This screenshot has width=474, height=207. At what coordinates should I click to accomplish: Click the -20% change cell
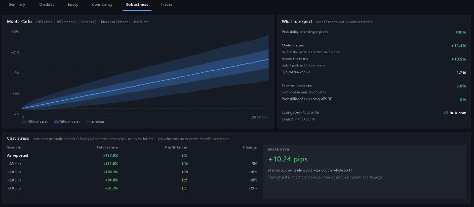[x=252, y=180]
